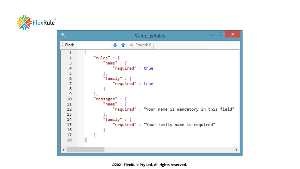Click the true value on line 4
The height and width of the screenshot is (169, 300).
click(148, 68)
